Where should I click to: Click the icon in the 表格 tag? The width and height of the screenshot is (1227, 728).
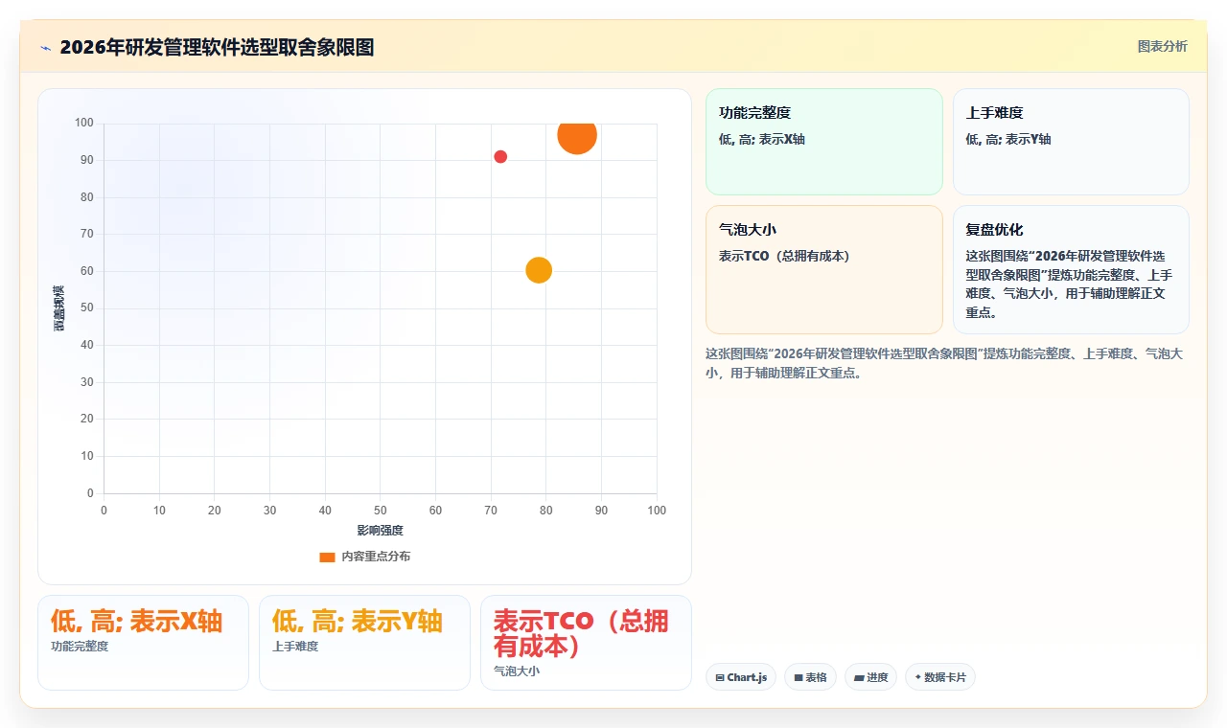point(799,677)
